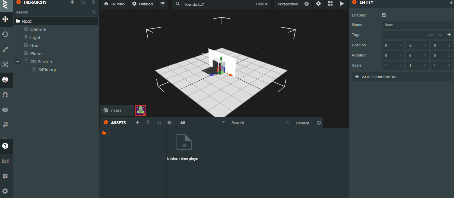Toggle world/local coordinate space icon

click(5, 80)
